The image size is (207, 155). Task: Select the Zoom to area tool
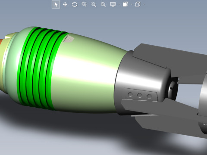[94, 4]
